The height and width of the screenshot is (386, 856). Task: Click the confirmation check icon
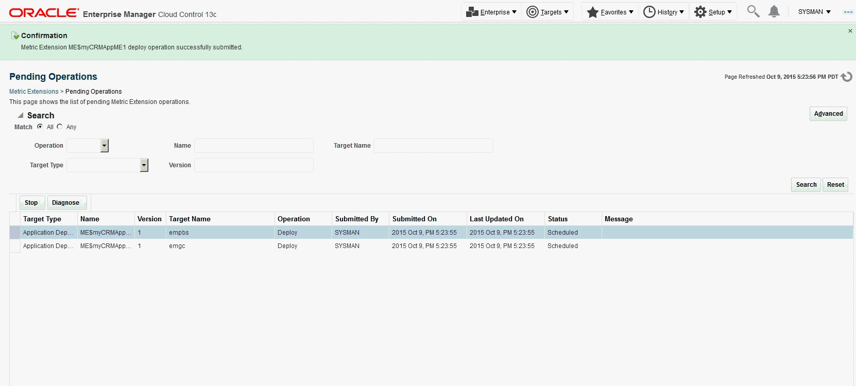(x=15, y=36)
